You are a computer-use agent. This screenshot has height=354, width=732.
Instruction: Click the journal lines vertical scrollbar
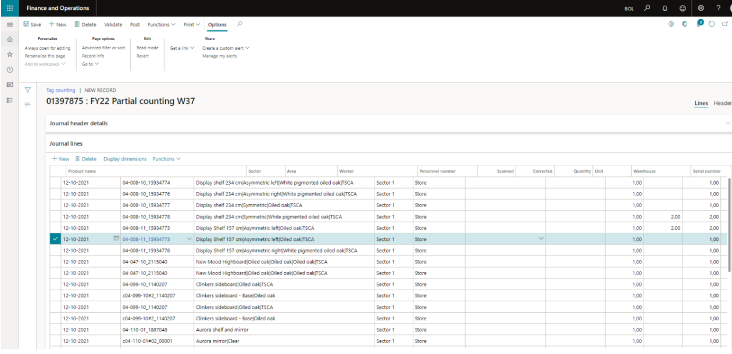pos(730,223)
